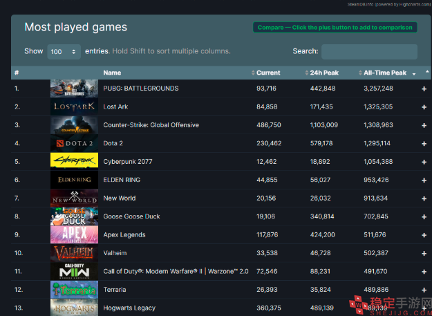Select Valheim all-time peak 502,387

pyautogui.click(x=376, y=253)
